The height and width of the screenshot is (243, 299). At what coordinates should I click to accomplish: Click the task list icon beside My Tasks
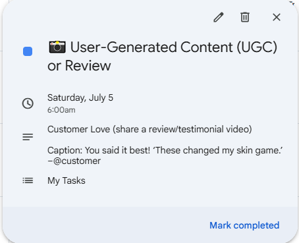[28, 180]
